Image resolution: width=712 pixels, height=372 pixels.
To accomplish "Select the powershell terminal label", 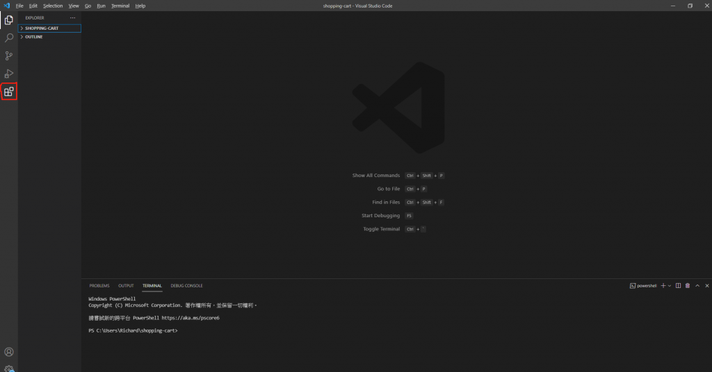I will (643, 285).
